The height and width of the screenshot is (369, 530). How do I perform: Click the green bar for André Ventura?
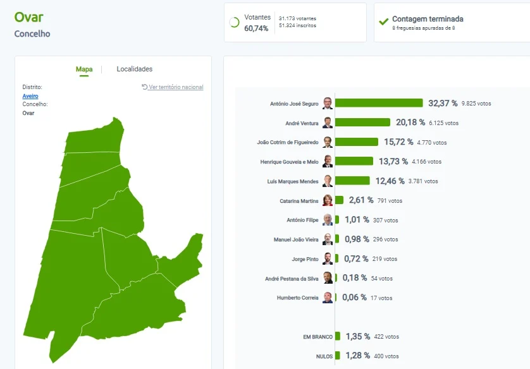click(x=362, y=122)
